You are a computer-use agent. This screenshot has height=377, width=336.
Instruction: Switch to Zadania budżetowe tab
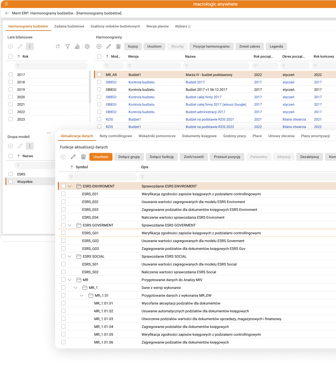click(x=69, y=26)
